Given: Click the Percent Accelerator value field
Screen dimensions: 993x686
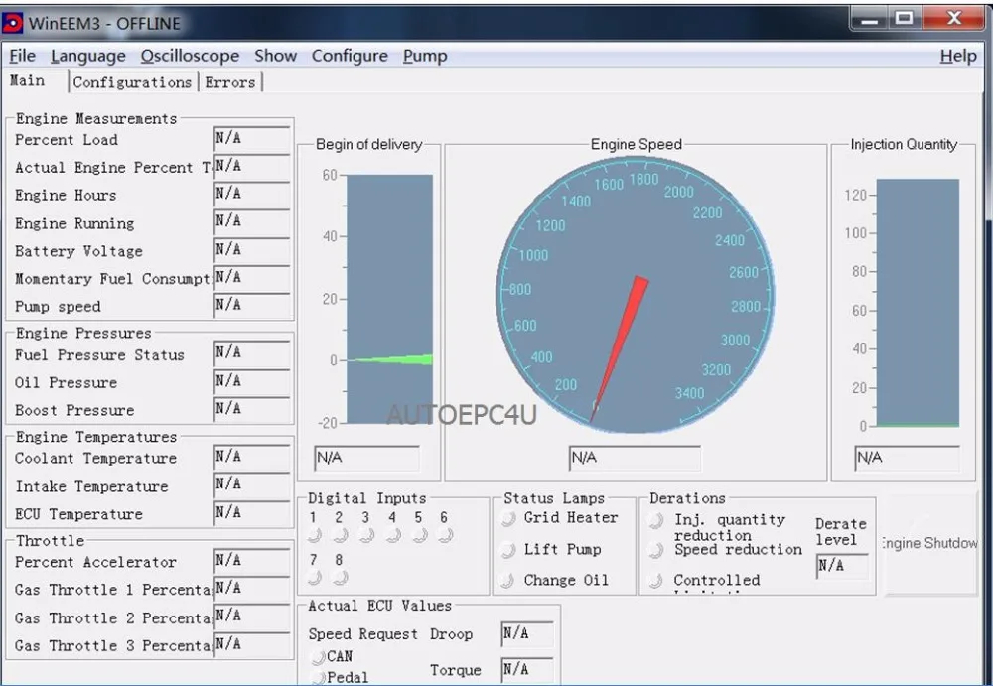Looking at the screenshot, I should coord(252,560).
